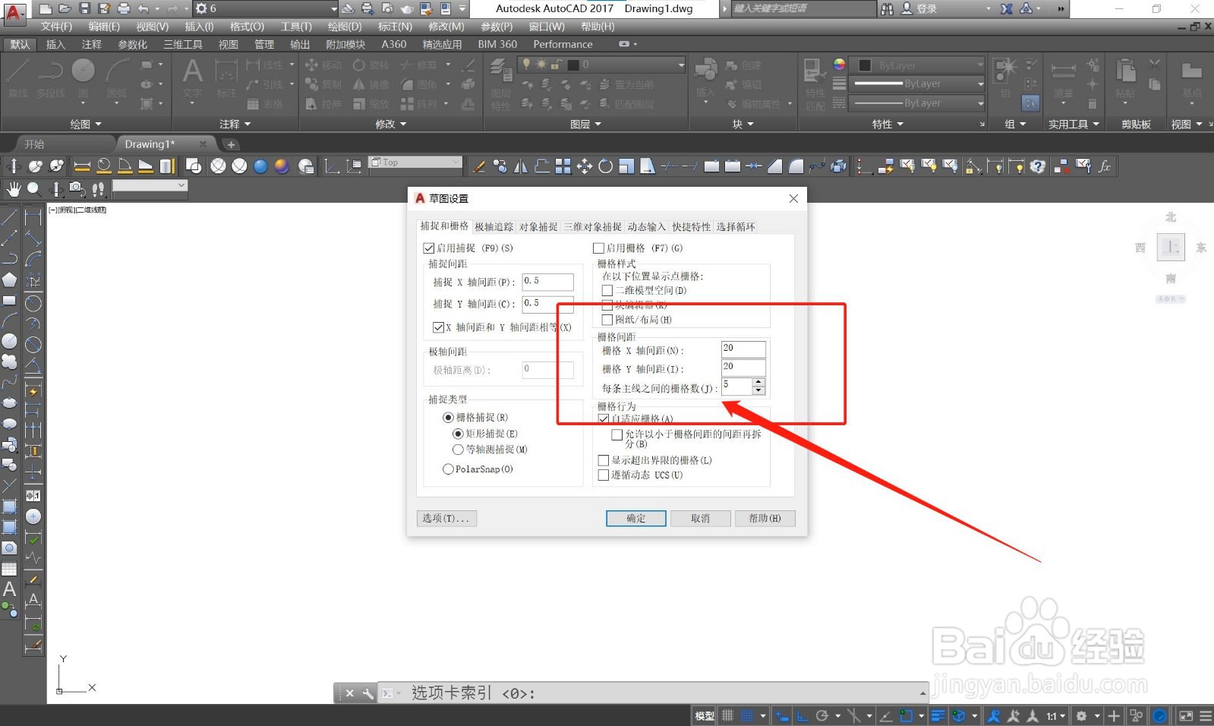This screenshot has height=726, width=1214.
Task: Select the Move tool in modify toolbar
Action: point(584,166)
